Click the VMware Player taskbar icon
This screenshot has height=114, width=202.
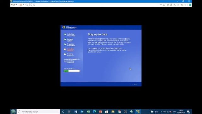coord(138,111)
